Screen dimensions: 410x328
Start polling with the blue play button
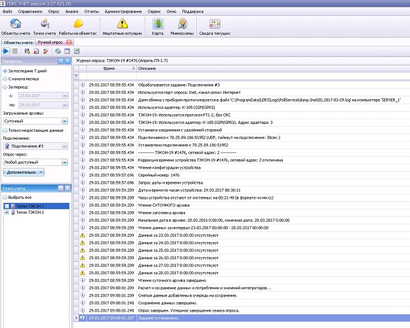pos(6,51)
